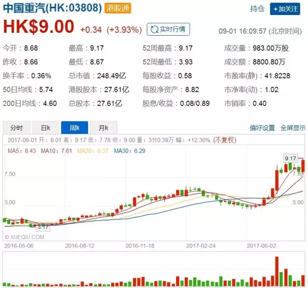Click the 每股净资产 value 8.82
This screenshot has height=288, width=308.
click(192, 90)
